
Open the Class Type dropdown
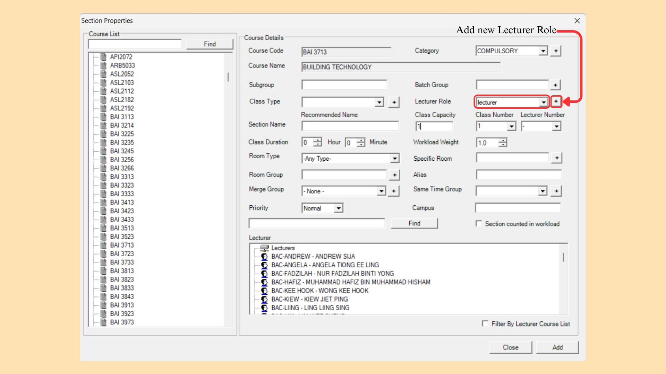coord(379,102)
